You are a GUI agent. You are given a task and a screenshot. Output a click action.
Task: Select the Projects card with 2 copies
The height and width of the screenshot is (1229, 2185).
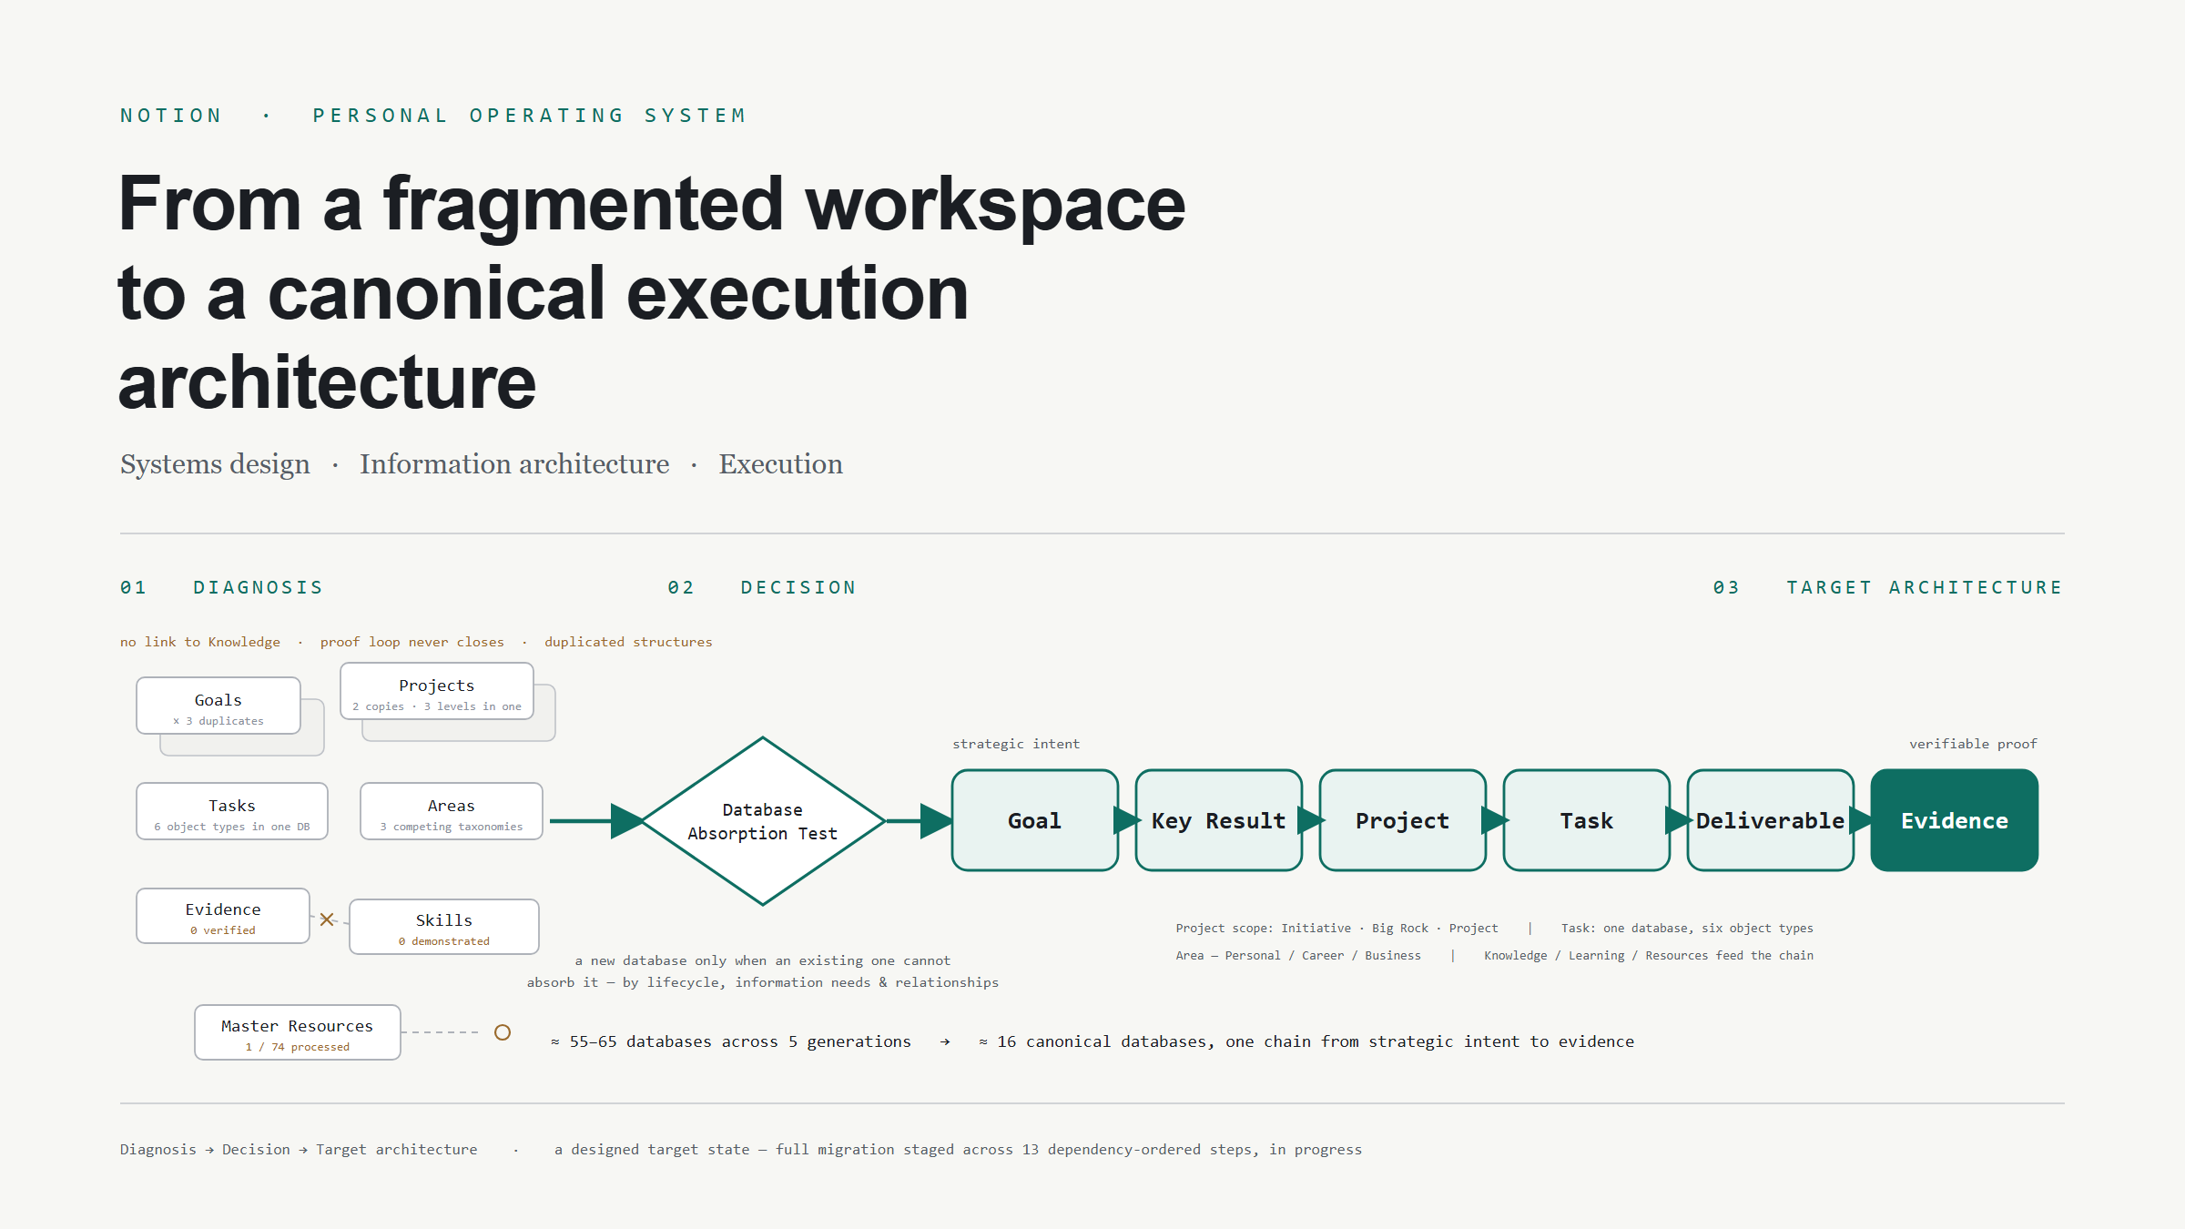(437, 691)
